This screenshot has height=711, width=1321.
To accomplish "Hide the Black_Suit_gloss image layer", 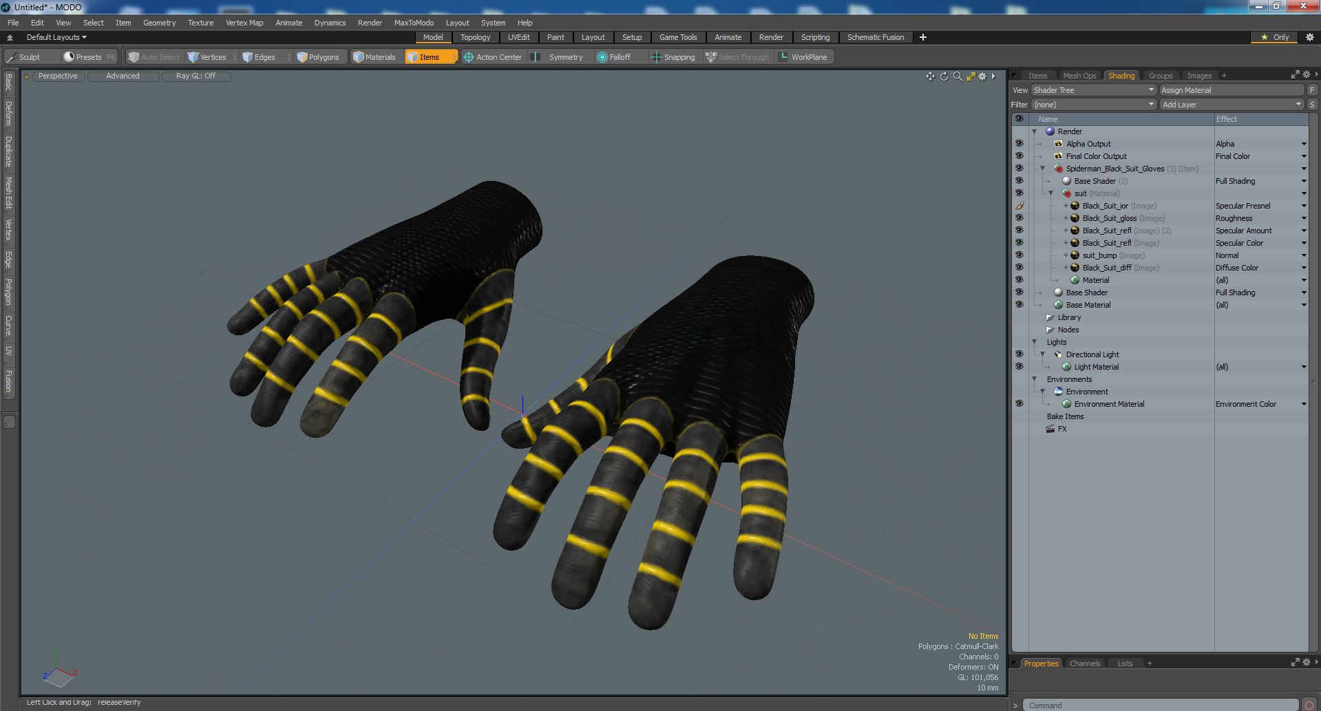I will [x=1019, y=218].
